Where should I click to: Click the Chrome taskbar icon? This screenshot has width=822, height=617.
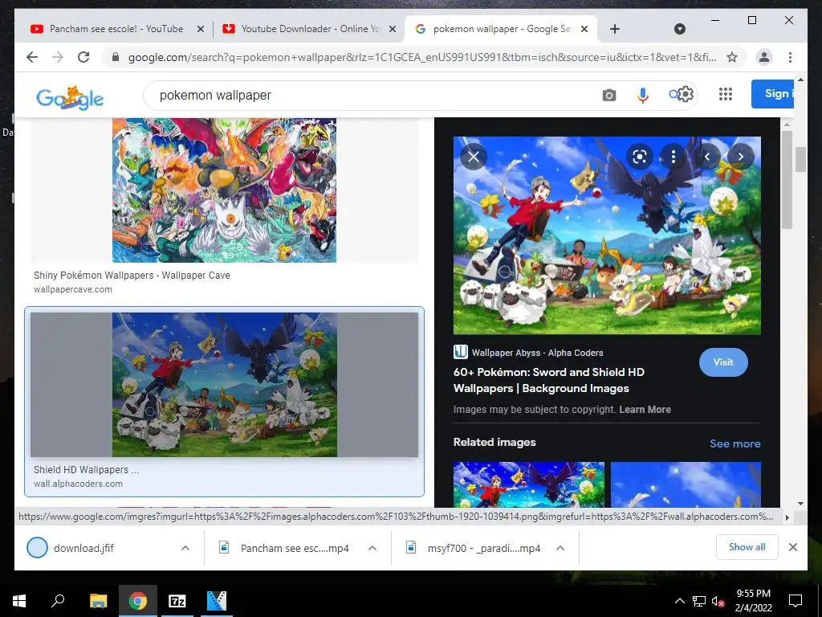point(138,601)
